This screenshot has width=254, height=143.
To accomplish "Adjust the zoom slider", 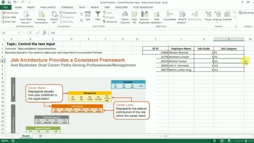I will tap(246, 141).
